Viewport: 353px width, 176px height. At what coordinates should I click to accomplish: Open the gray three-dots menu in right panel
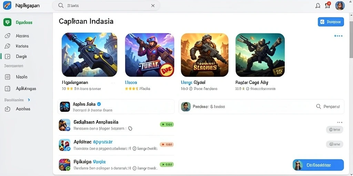(x=340, y=122)
